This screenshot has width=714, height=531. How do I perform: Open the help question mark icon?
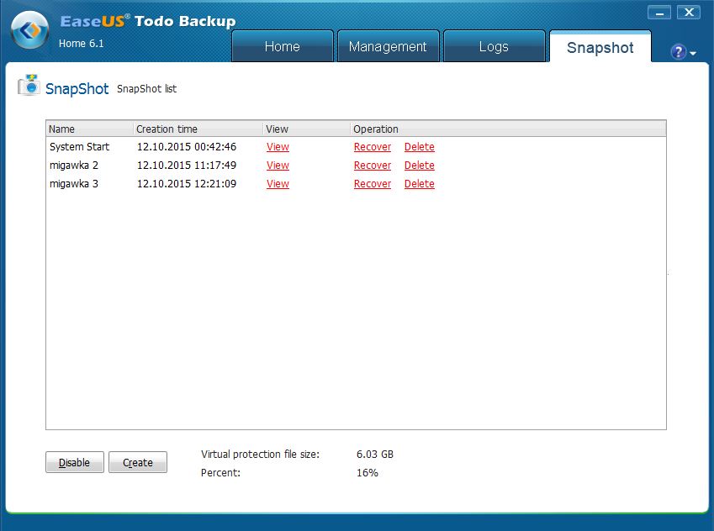click(678, 52)
